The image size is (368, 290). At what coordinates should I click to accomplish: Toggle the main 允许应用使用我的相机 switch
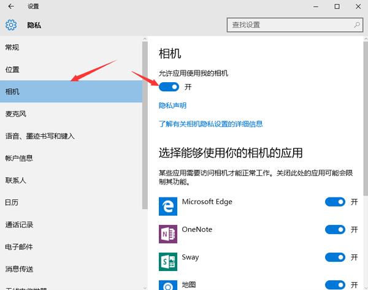point(168,87)
